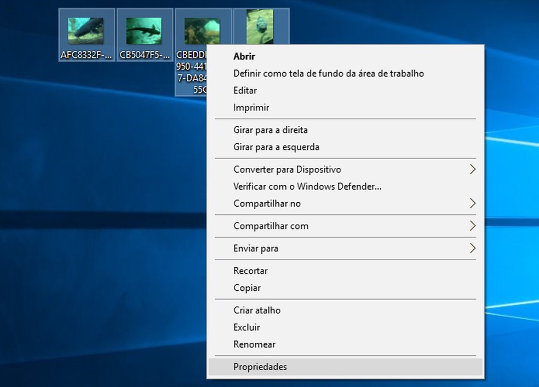Click the AFC8332F-... file name label

[87, 55]
